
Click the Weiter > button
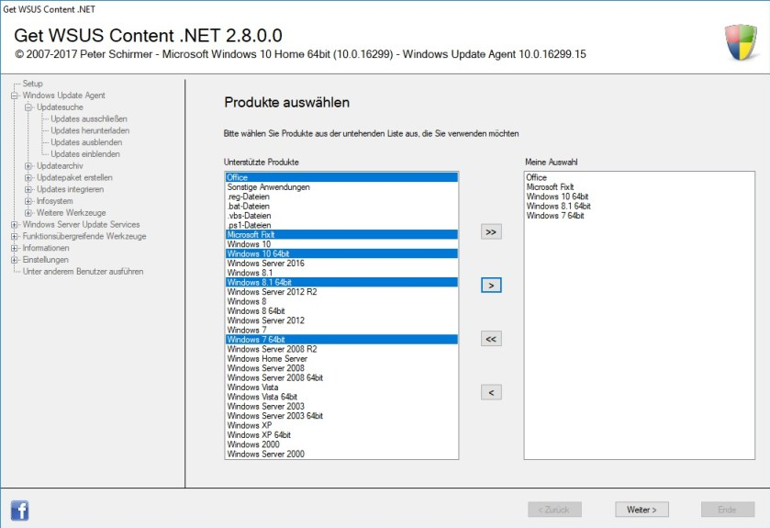tap(642, 510)
